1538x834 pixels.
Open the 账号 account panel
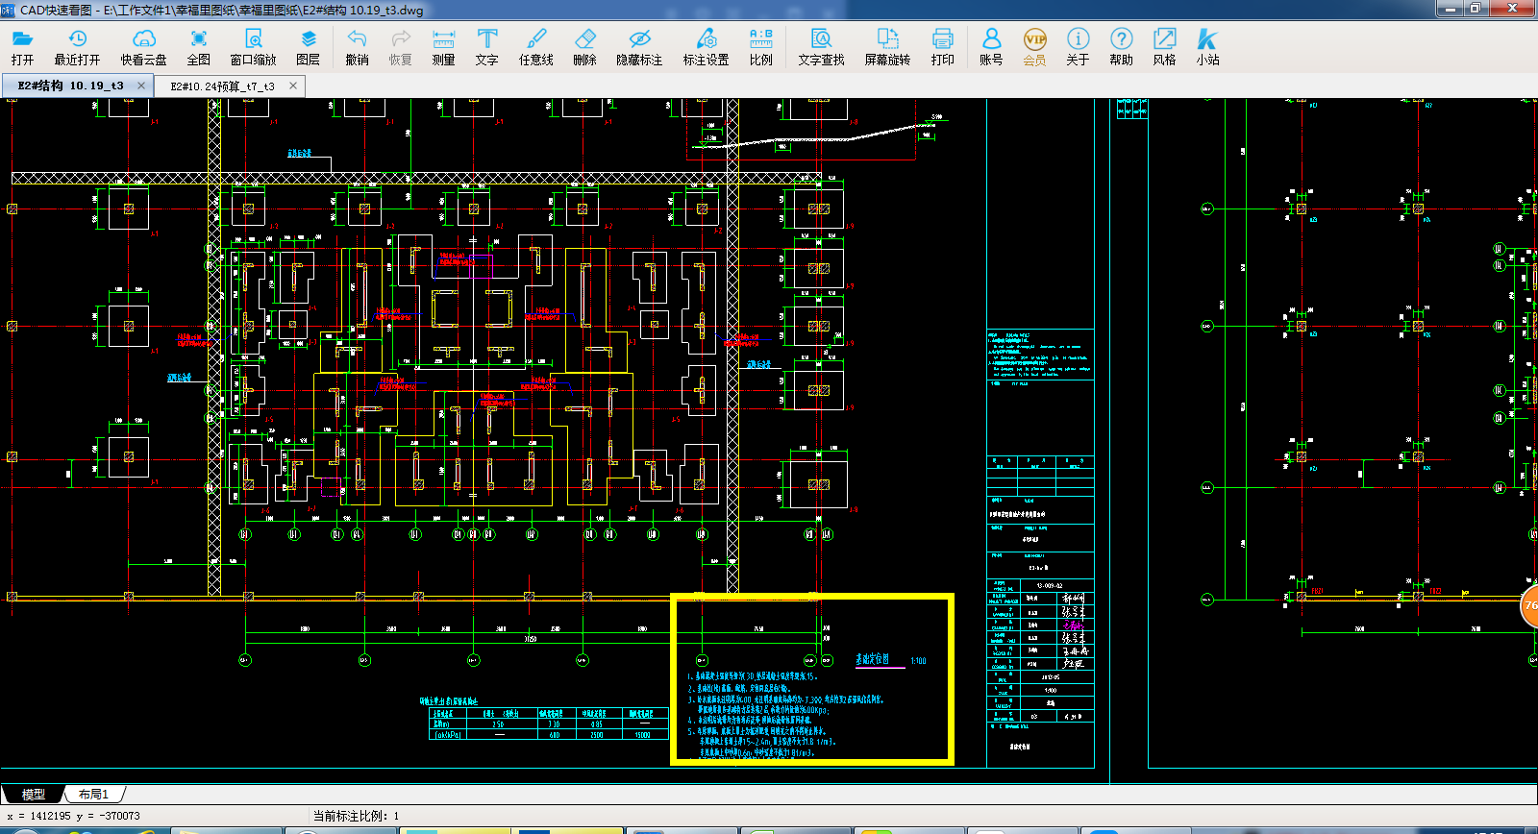click(x=991, y=46)
